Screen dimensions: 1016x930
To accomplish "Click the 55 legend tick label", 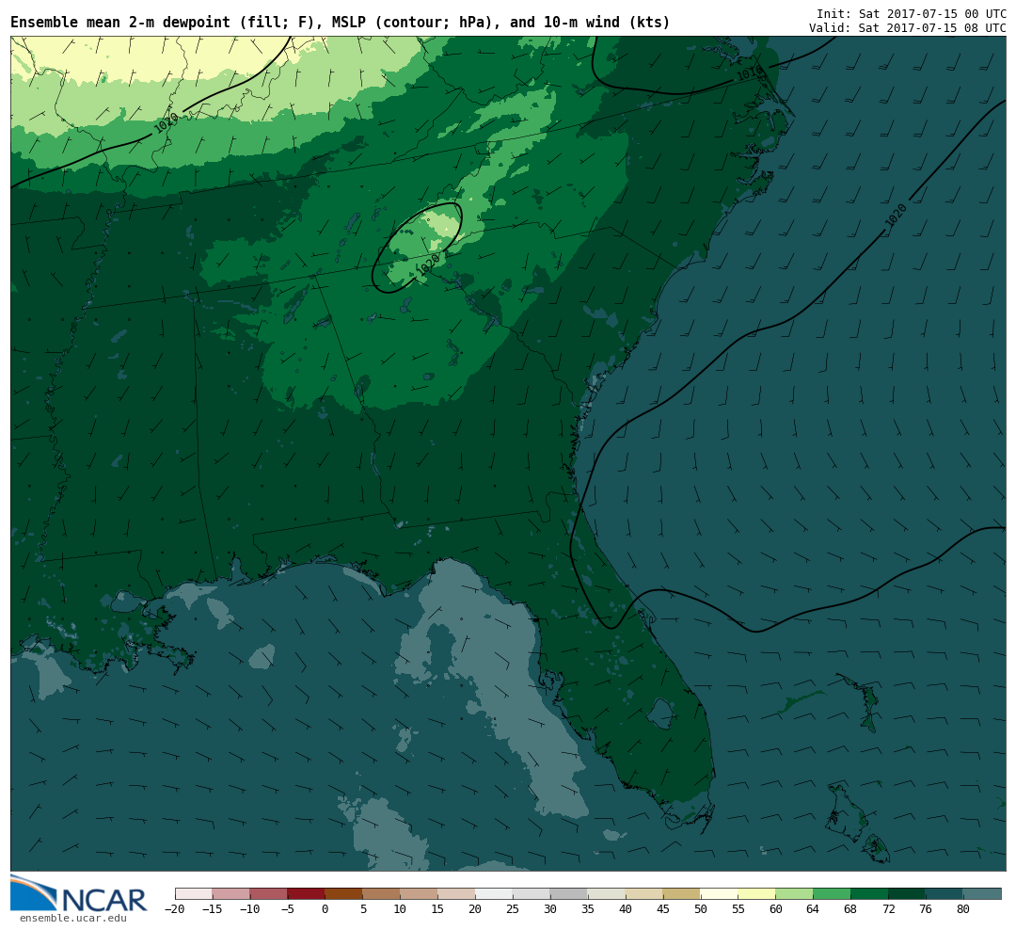I will pyautogui.click(x=738, y=909).
